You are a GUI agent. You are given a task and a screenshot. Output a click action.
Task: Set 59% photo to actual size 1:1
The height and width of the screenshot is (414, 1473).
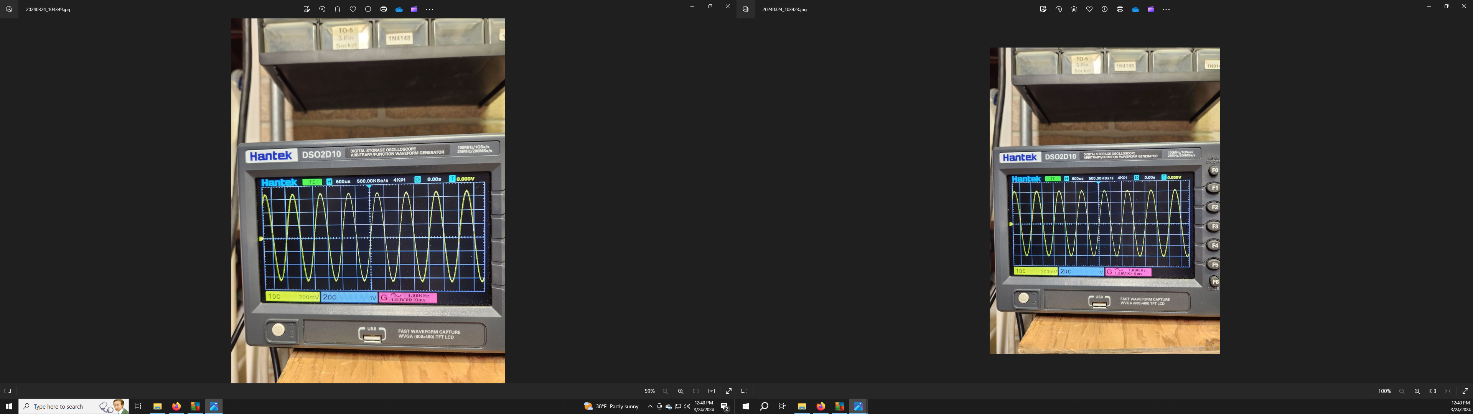click(x=711, y=391)
